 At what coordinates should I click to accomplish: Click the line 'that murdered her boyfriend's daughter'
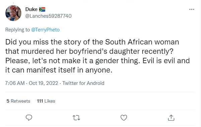point(89,51)
